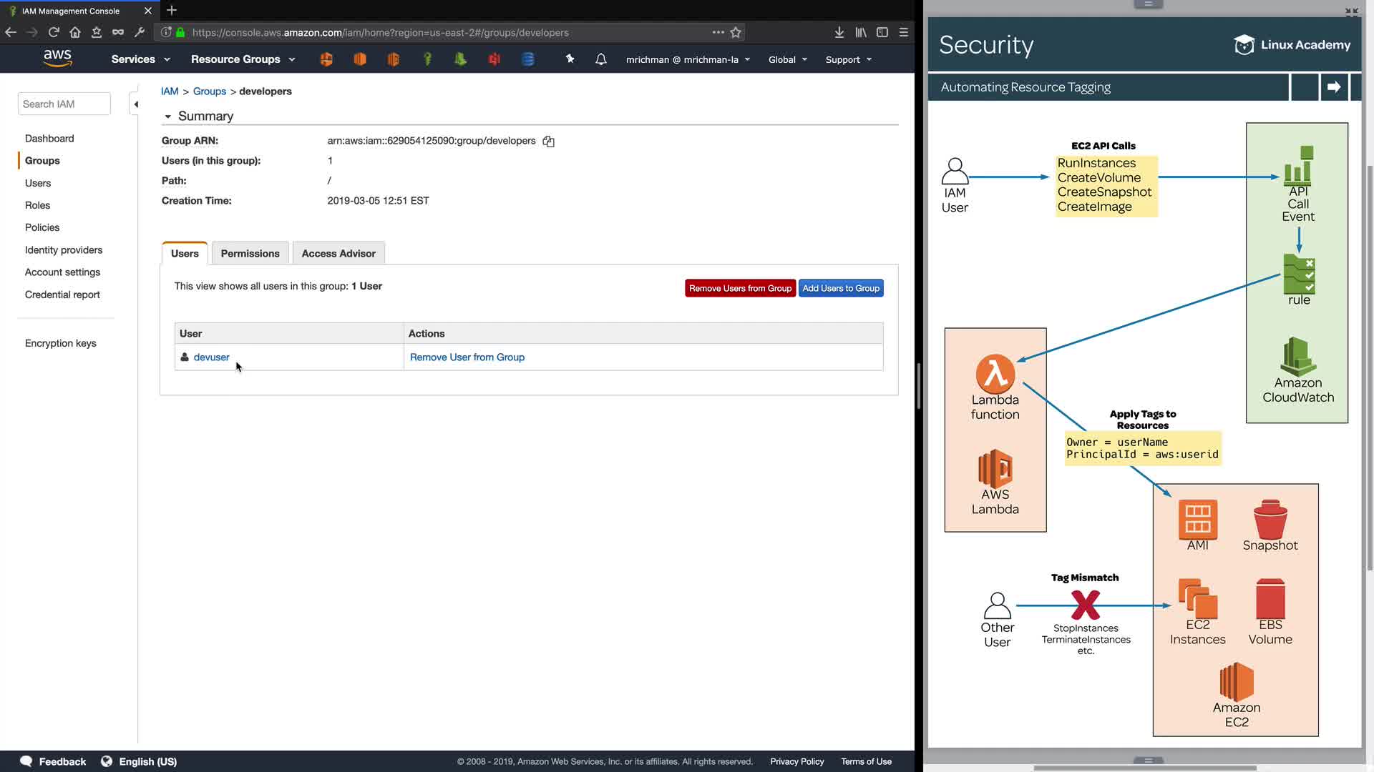Switch to the Access Advisor tab
The image size is (1374, 772).
click(x=338, y=254)
